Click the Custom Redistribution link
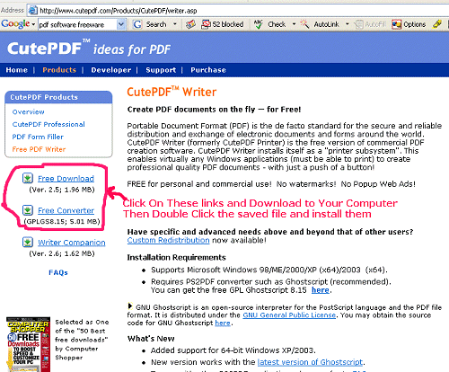Image resolution: width=449 pixels, height=372 pixels. coord(168,240)
